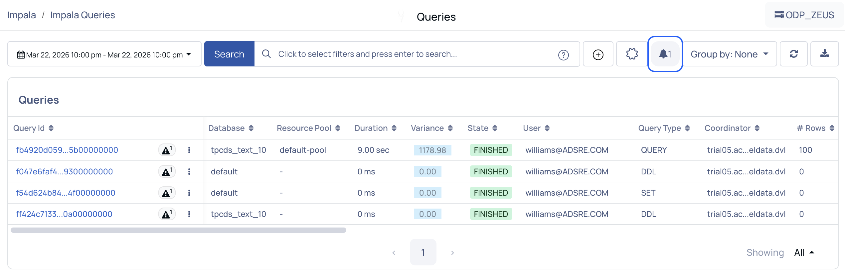
Task: Open Impala Queries breadcrumb link
Action: coord(83,15)
